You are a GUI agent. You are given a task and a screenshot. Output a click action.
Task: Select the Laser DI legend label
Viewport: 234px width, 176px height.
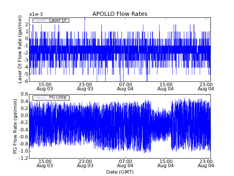[58, 20]
